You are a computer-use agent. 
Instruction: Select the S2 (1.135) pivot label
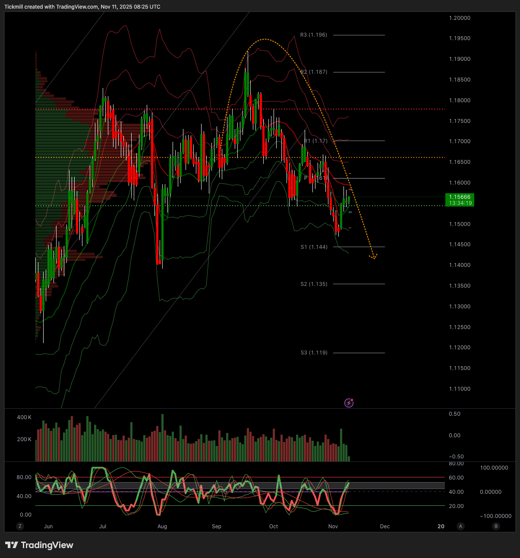(314, 284)
